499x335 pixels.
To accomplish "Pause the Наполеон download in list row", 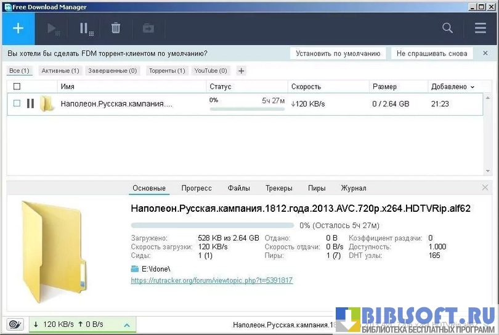I will click(x=30, y=104).
